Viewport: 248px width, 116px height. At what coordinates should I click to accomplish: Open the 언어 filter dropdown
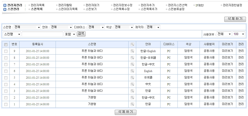point(61,27)
